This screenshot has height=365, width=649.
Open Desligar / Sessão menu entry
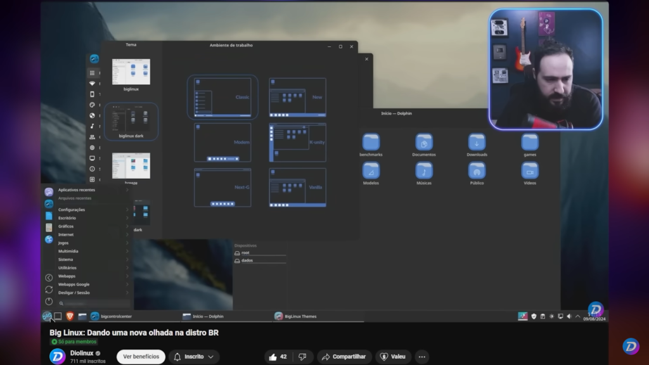coord(93,293)
